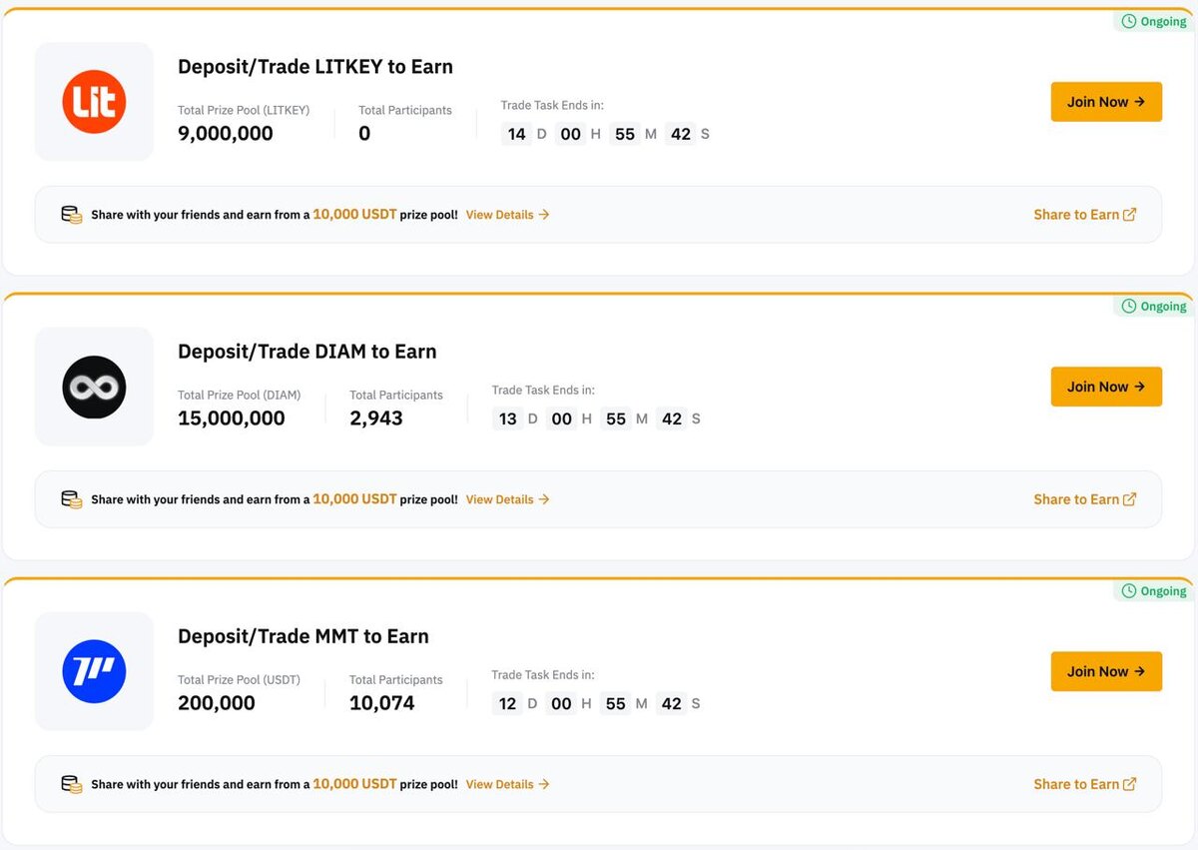The width and height of the screenshot is (1198, 850).
Task: Click the coins icon in DIAM share banner
Action: (72, 499)
